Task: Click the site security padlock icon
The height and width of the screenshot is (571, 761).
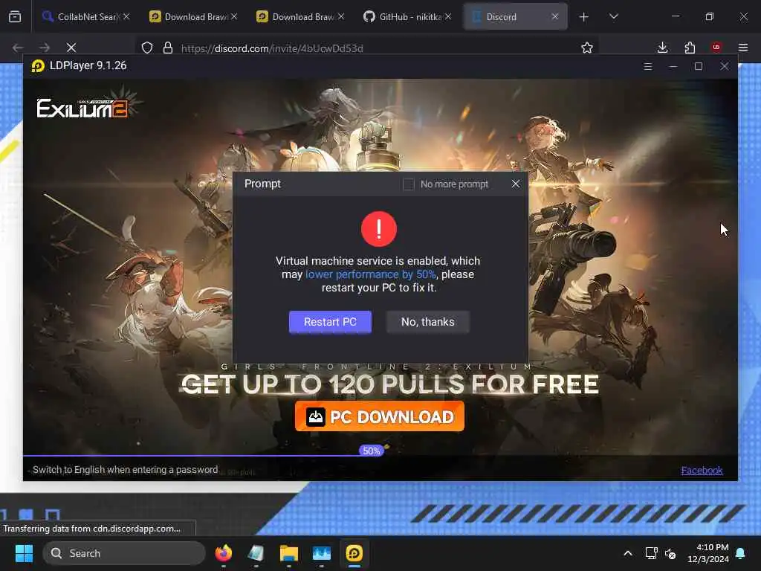Action: click(x=168, y=48)
